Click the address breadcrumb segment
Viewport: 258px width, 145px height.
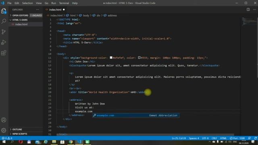point(112,15)
